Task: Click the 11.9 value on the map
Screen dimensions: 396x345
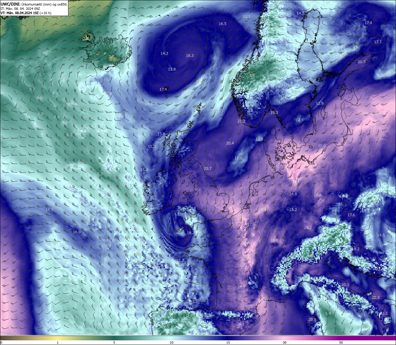Action: (238, 158)
